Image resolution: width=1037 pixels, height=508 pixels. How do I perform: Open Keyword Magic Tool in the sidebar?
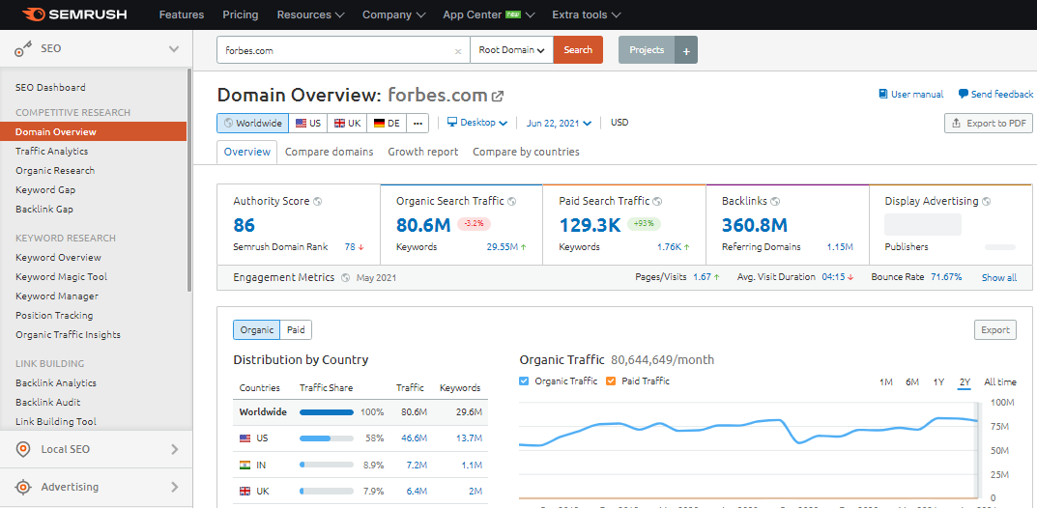coord(62,277)
